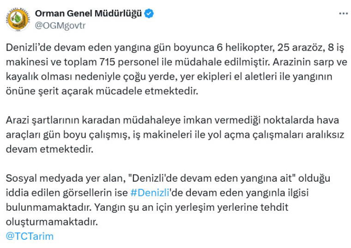The width and height of the screenshot is (351, 248).
Task: Click the line starting "Arazi şartlarının karadan"
Action: 172,120
